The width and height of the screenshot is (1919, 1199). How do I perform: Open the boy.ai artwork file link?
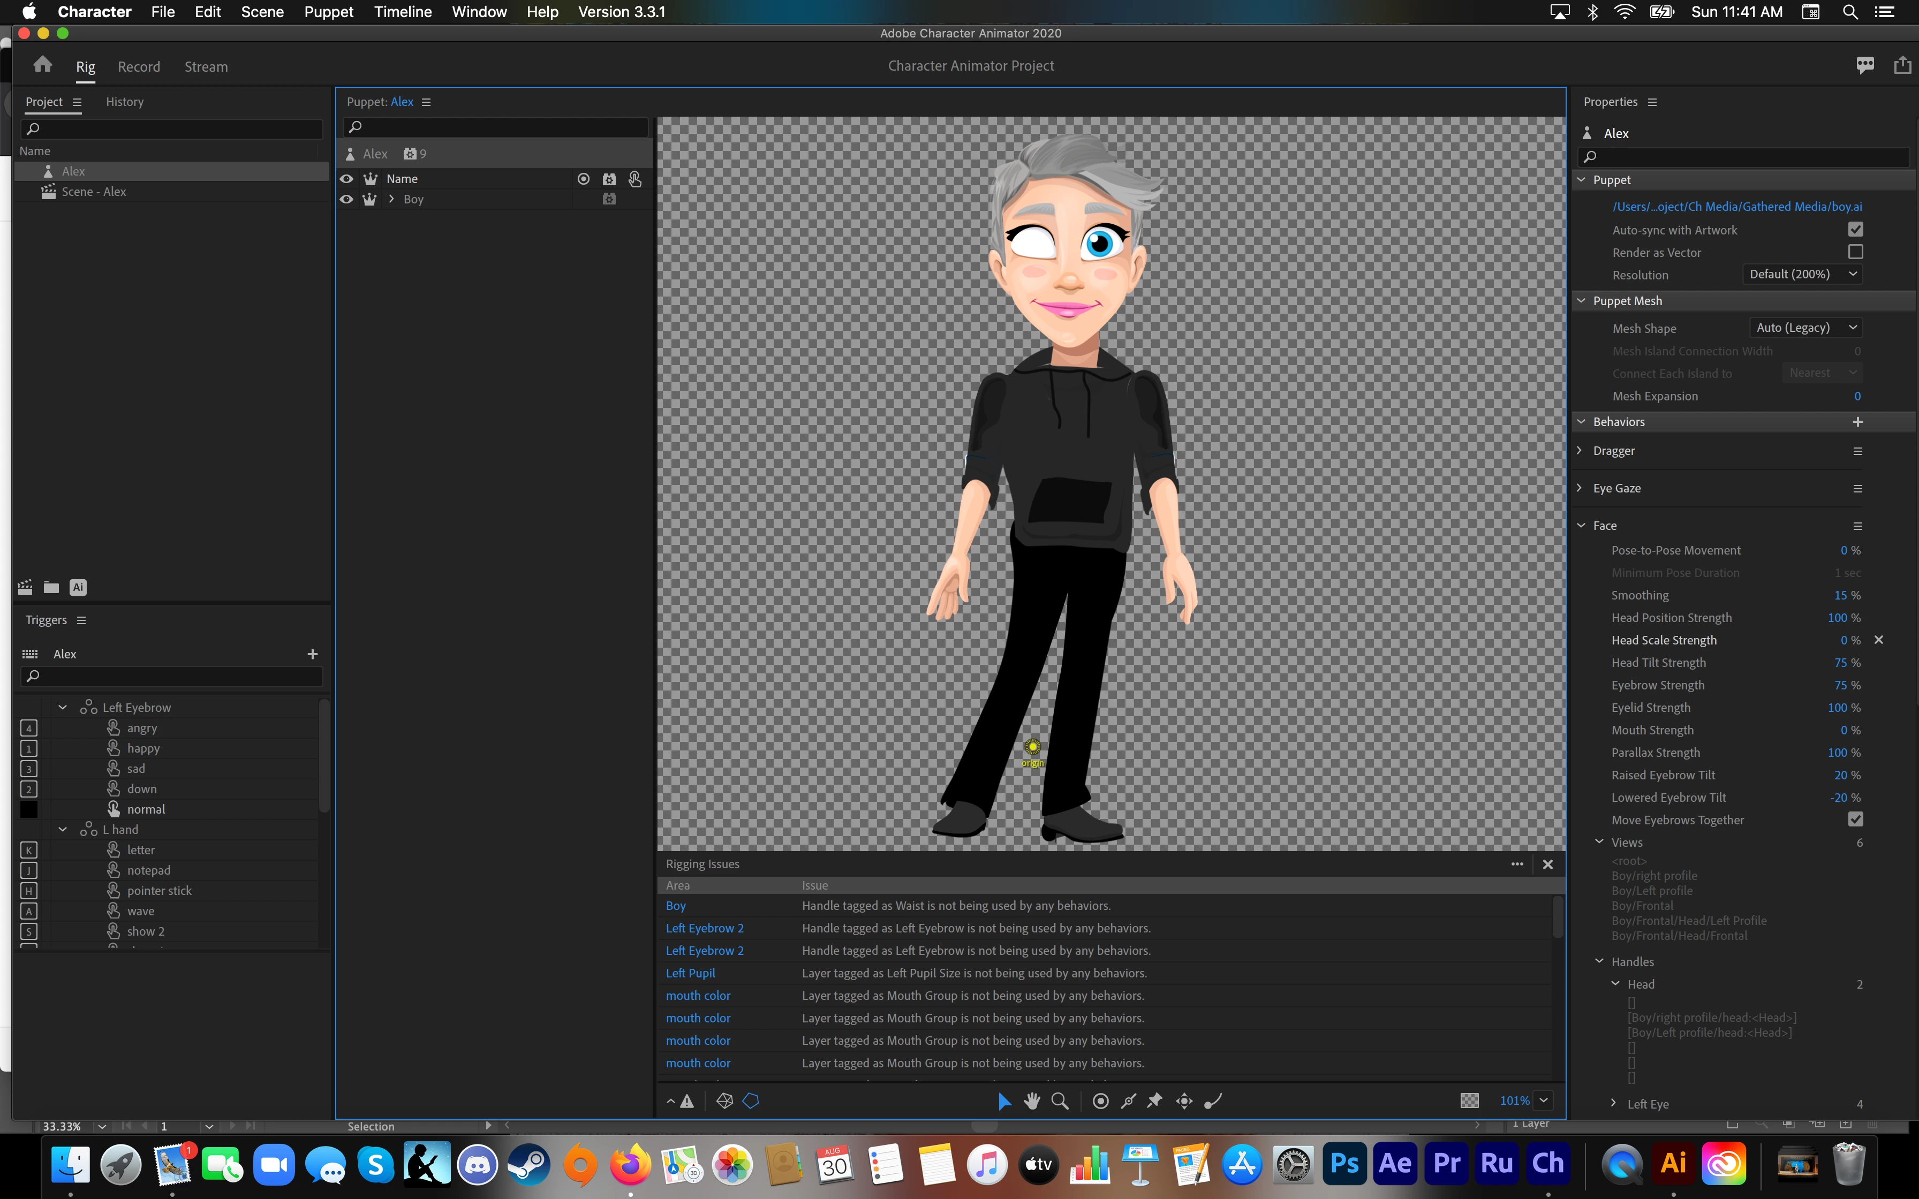click(1736, 206)
